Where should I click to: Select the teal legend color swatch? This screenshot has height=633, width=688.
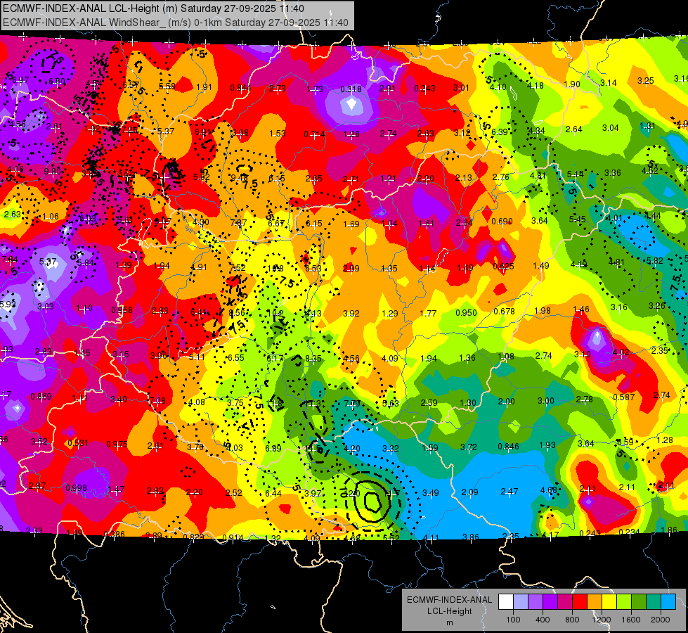[x=654, y=602]
